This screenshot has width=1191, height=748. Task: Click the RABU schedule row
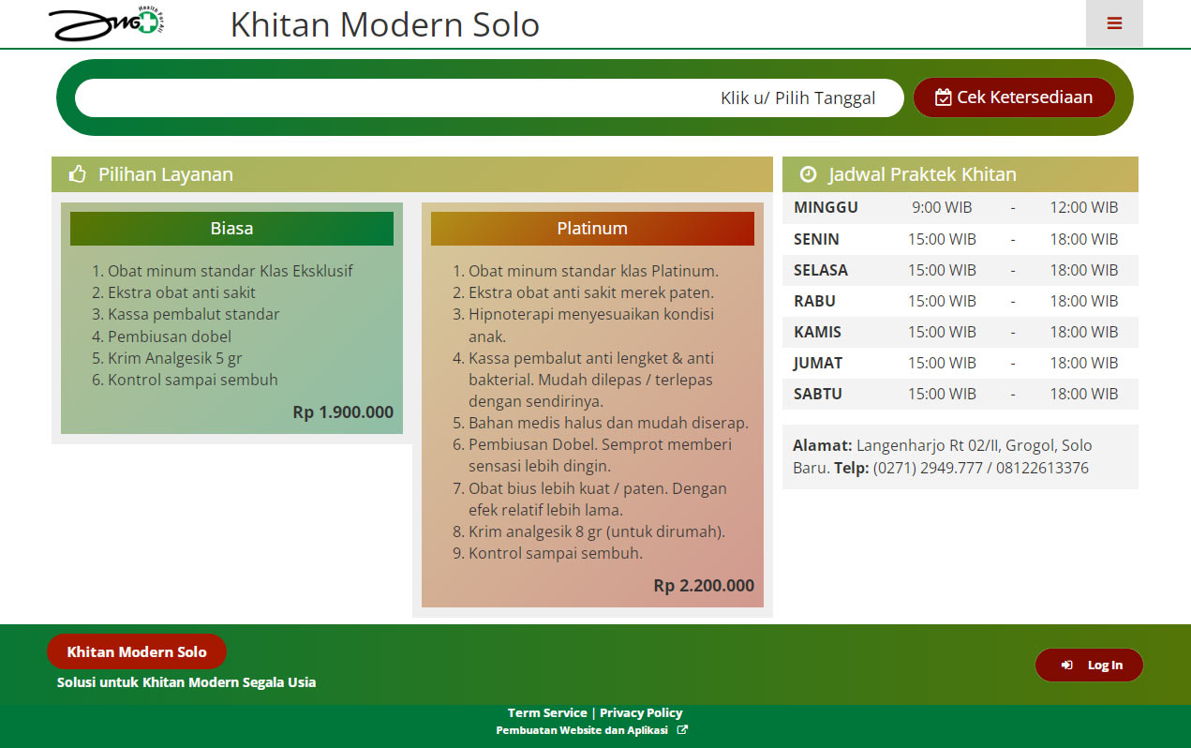[x=960, y=301]
